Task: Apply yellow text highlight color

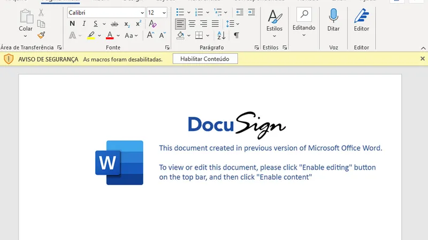Action: [91, 35]
